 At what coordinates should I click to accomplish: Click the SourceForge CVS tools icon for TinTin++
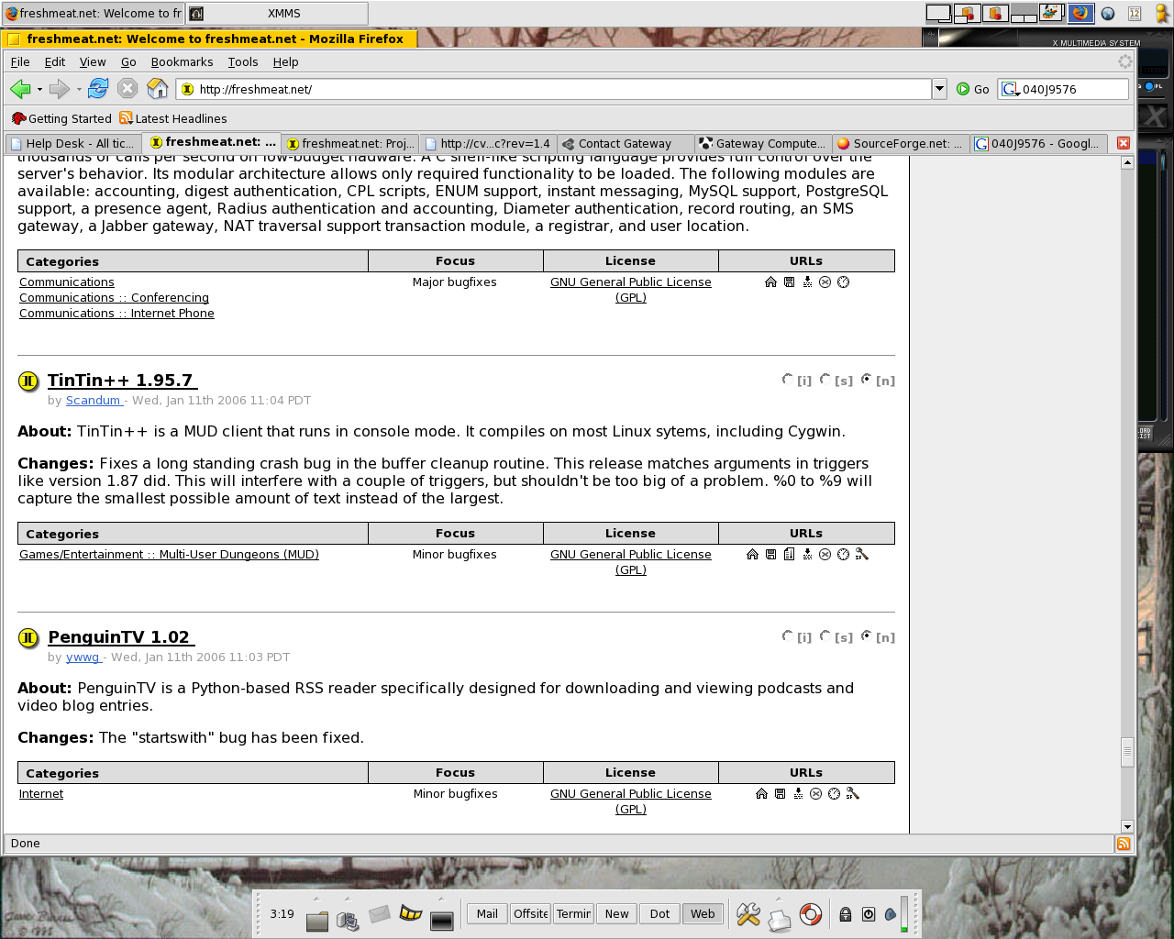click(862, 554)
